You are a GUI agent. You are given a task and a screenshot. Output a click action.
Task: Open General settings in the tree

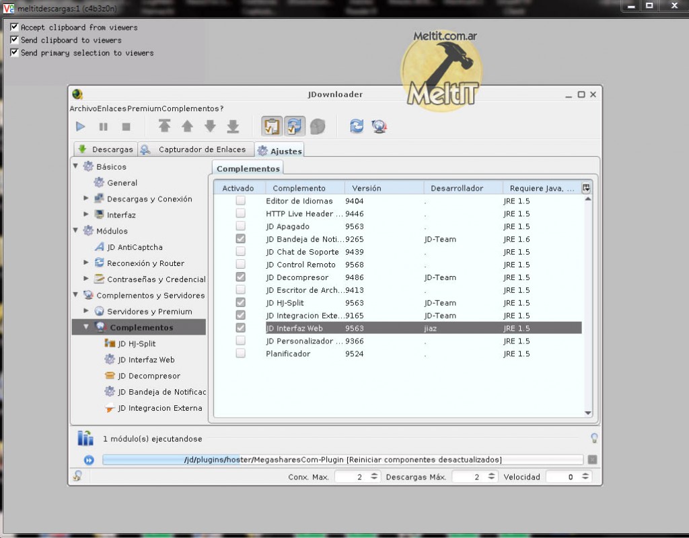click(122, 183)
